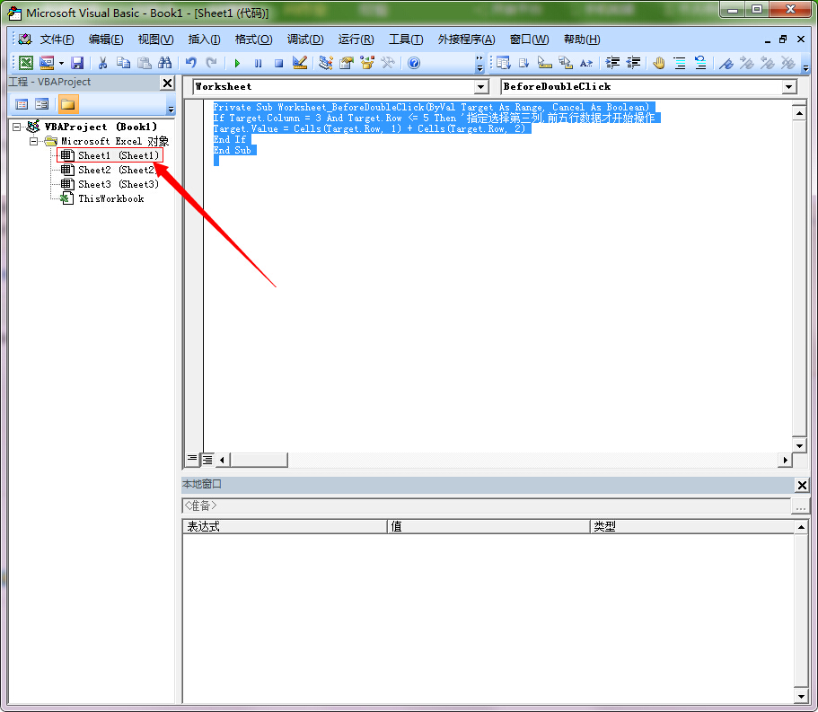Go to next bookmark icon
Image resolution: width=818 pixels, height=712 pixels.
coord(747,63)
